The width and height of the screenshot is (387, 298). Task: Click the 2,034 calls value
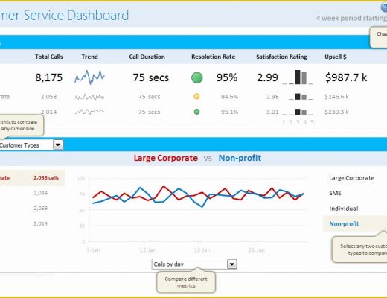point(40,193)
